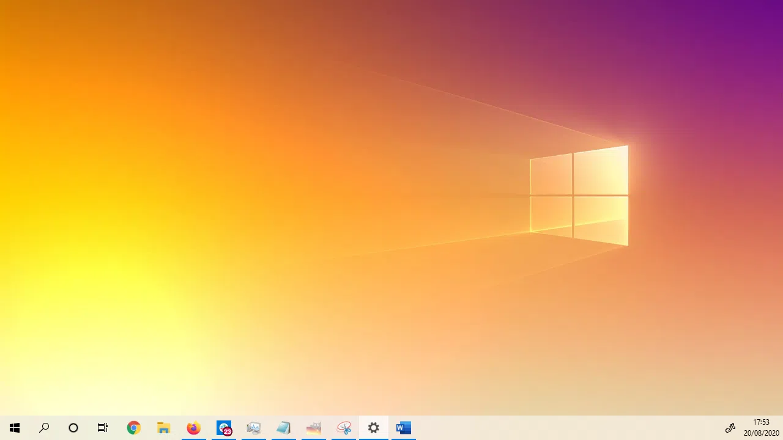Open the monitor-with-graph app in the taskbar

254,428
